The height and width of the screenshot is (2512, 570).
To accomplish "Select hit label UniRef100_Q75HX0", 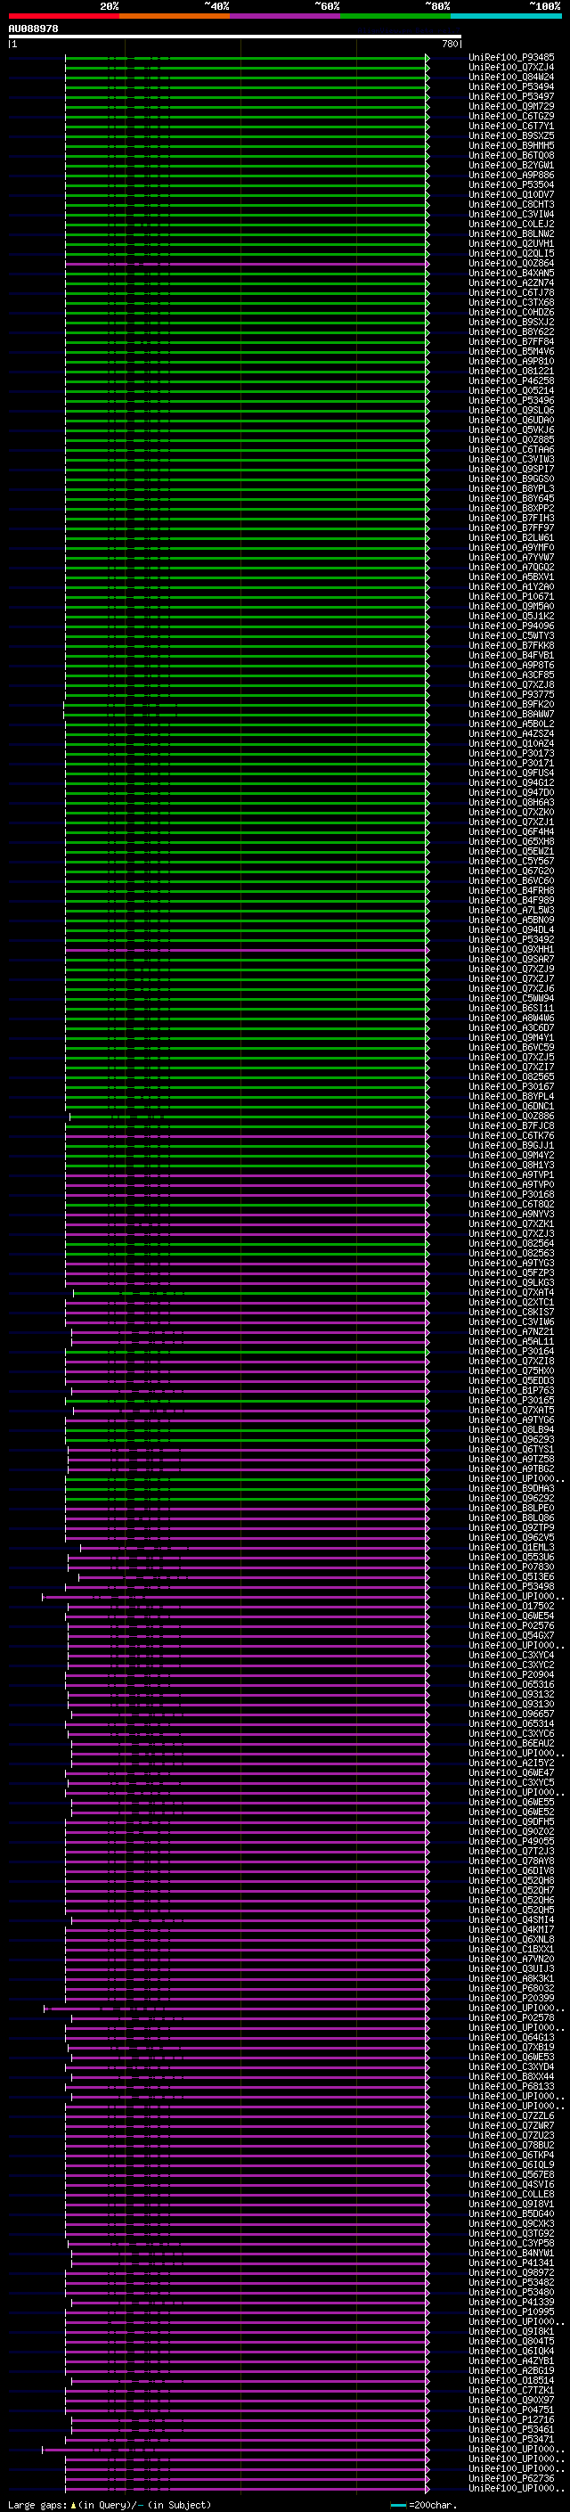I will pos(511,1371).
